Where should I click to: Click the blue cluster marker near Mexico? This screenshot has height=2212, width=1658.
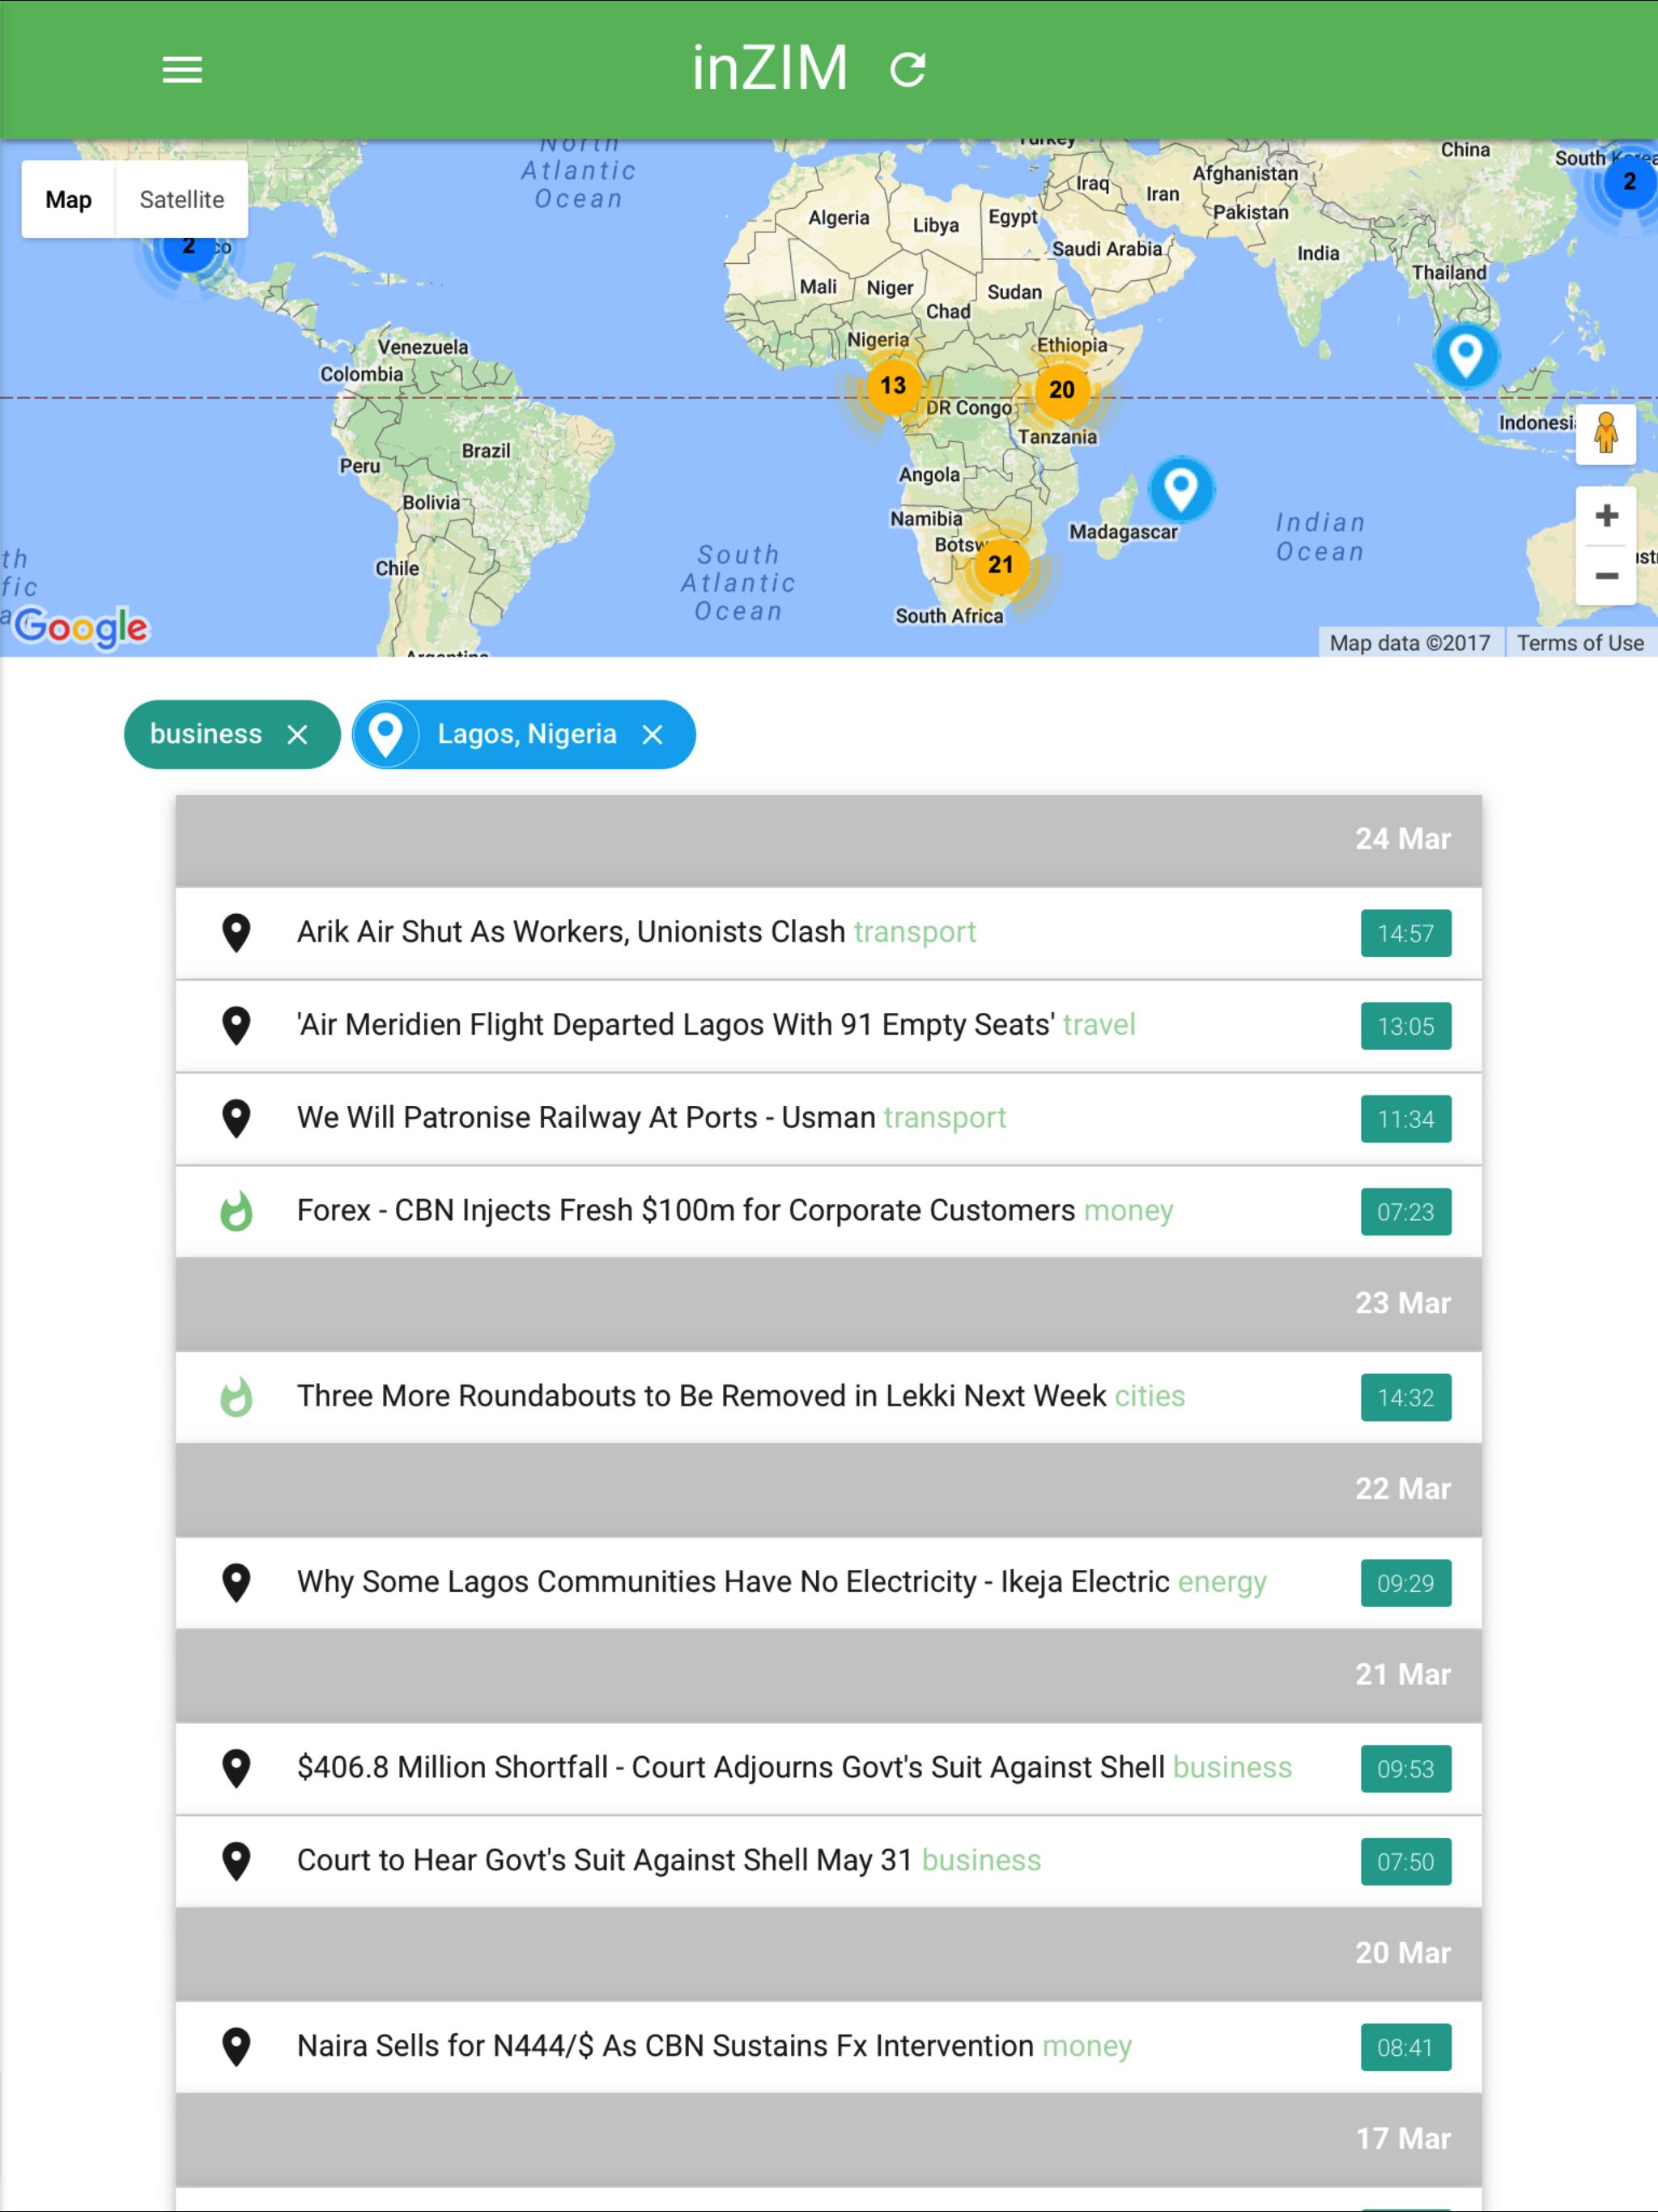[189, 247]
